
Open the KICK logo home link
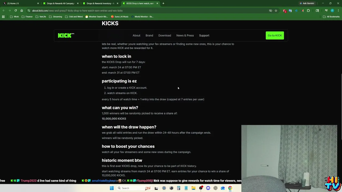pos(66,35)
